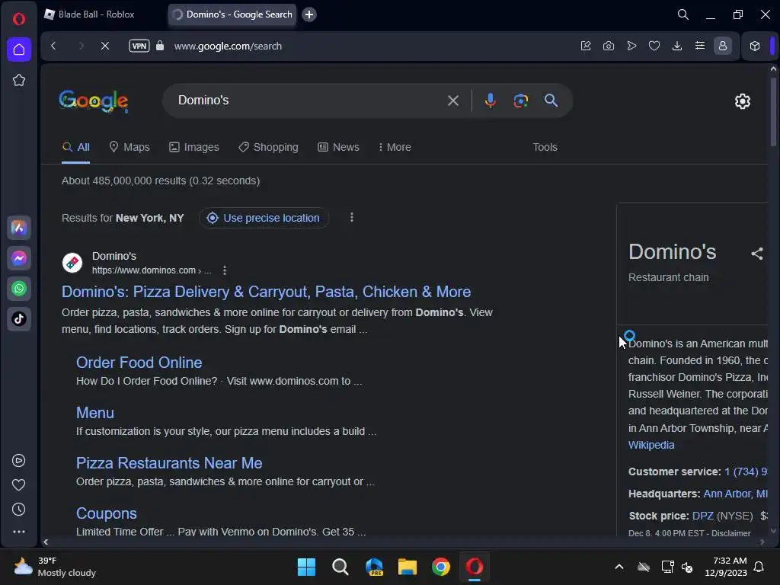
Task: Switch to Images results tab
Action: click(x=194, y=147)
